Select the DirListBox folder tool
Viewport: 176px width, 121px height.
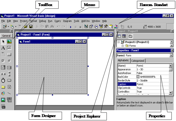coord(3,87)
